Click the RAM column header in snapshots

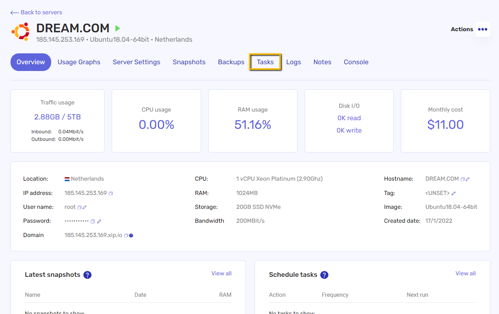(x=225, y=295)
